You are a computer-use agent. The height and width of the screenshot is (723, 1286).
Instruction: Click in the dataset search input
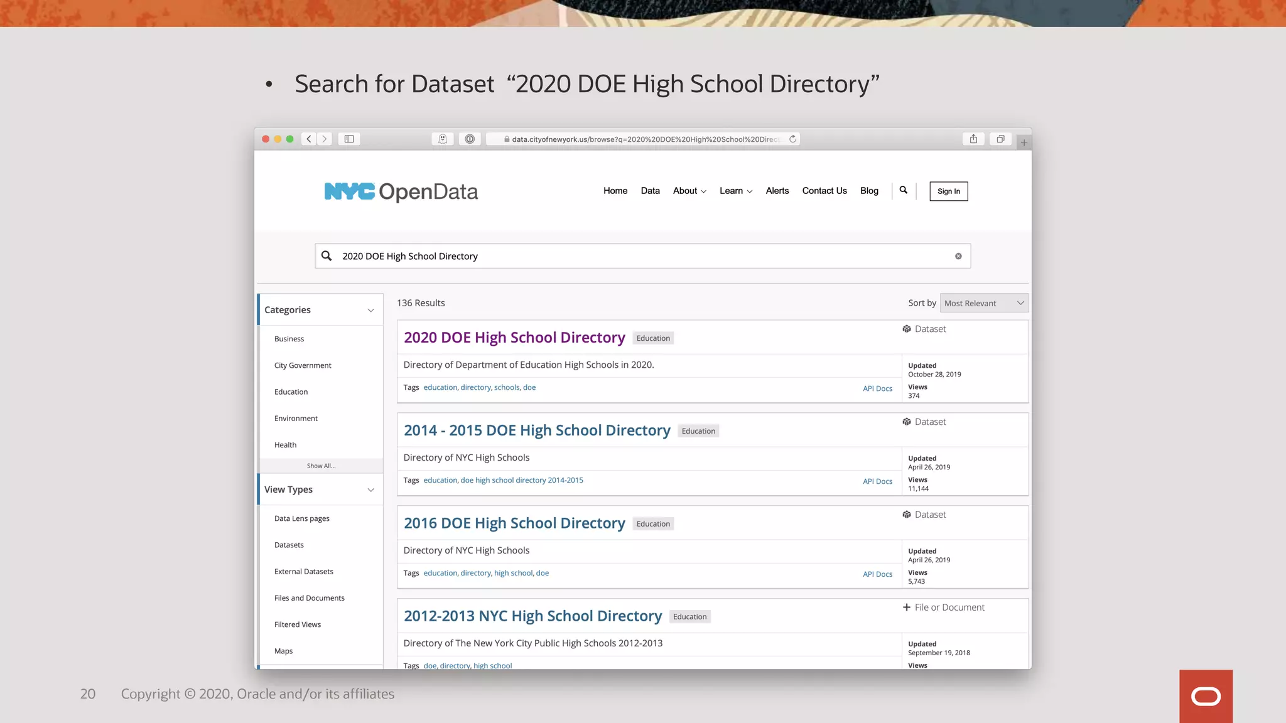coord(642,256)
